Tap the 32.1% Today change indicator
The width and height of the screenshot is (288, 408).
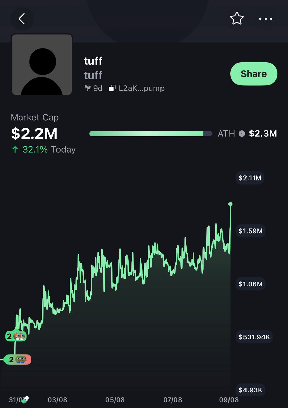(43, 150)
